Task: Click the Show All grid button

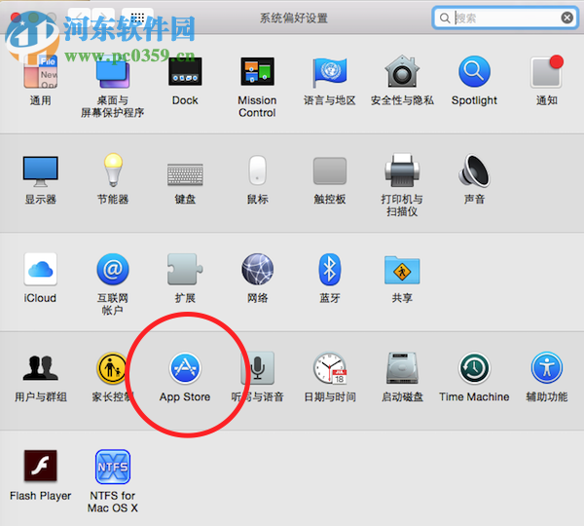Action: click(137, 18)
